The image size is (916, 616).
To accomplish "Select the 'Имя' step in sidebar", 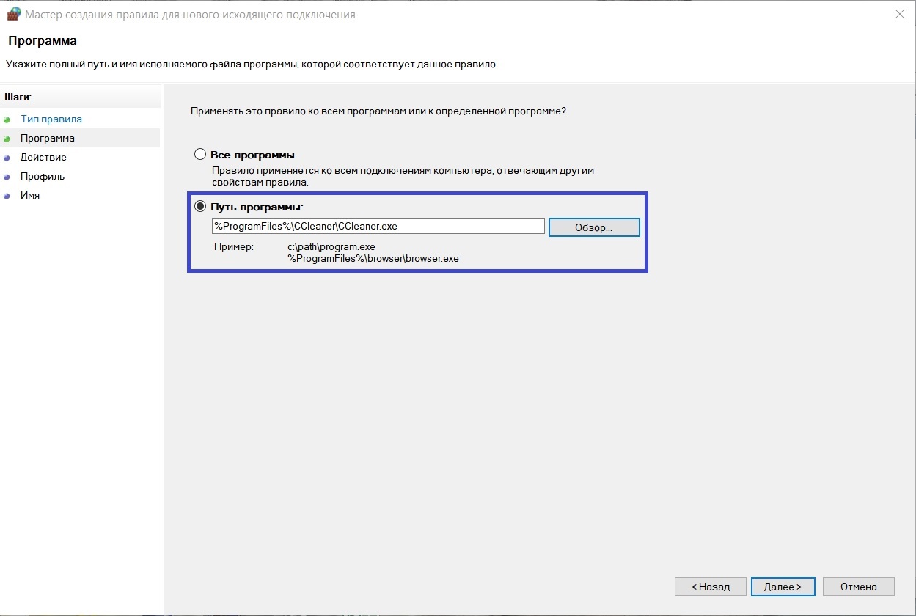I will [x=30, y=195].
